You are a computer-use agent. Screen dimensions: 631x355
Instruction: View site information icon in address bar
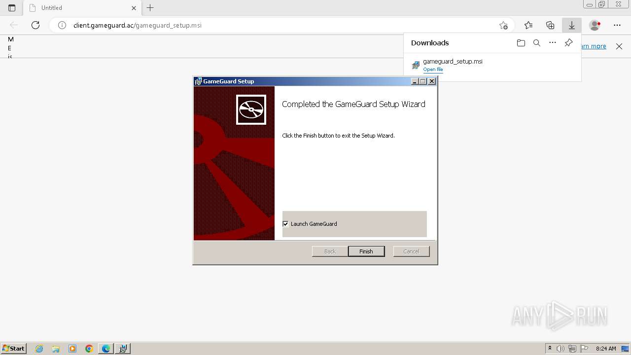click(62, 25)
